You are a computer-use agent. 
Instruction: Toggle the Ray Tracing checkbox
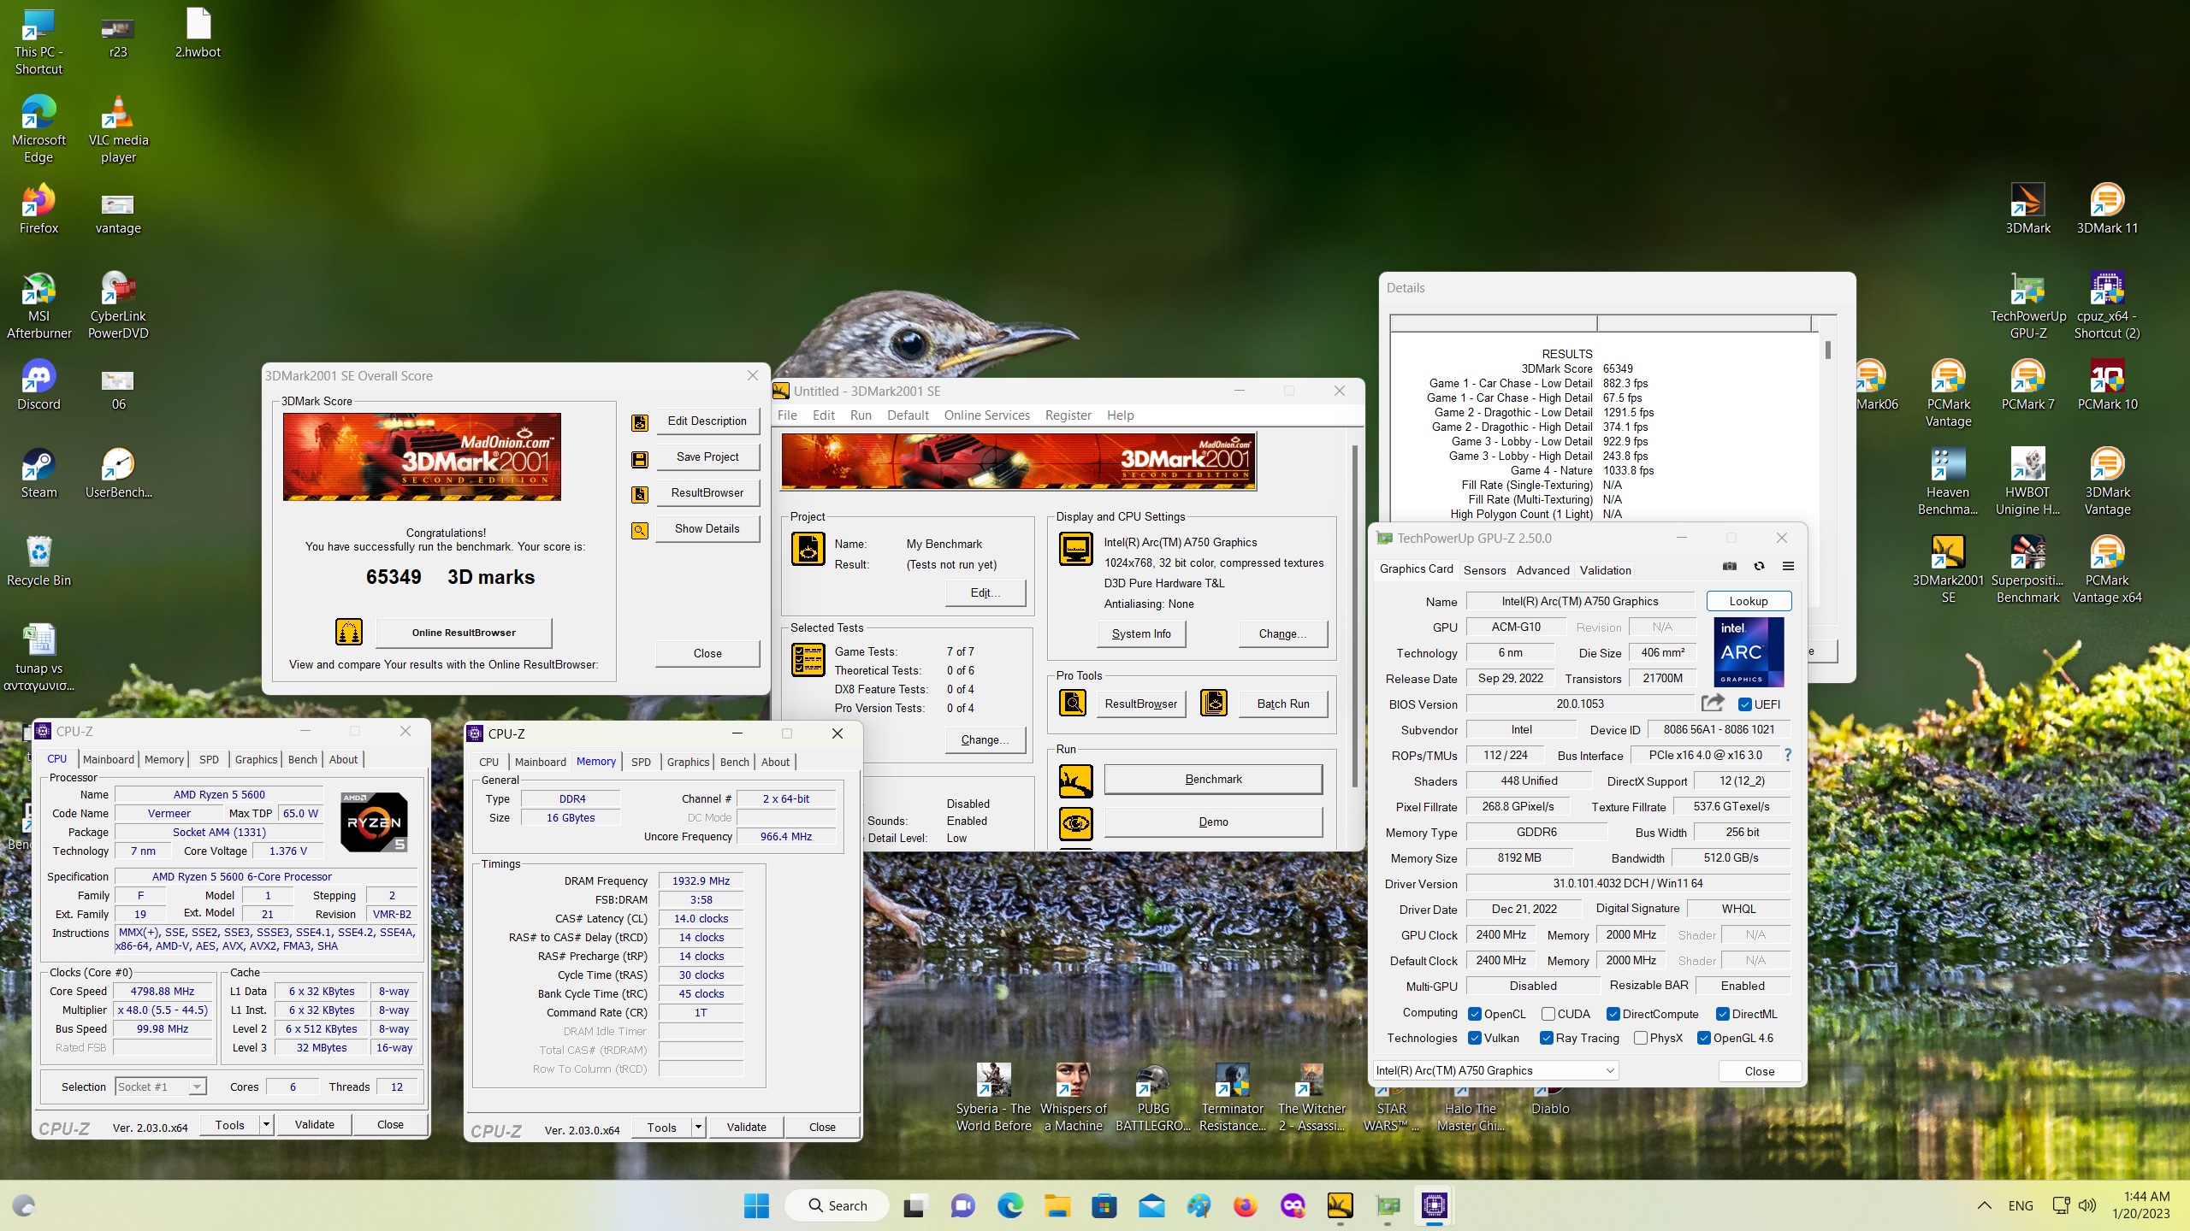[x=1547, y=1038]
